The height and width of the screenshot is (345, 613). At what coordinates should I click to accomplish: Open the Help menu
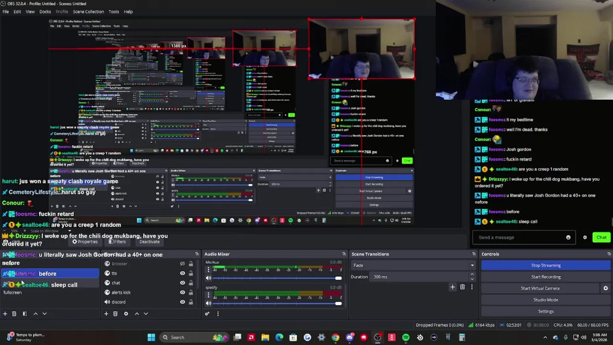[128, 11]
